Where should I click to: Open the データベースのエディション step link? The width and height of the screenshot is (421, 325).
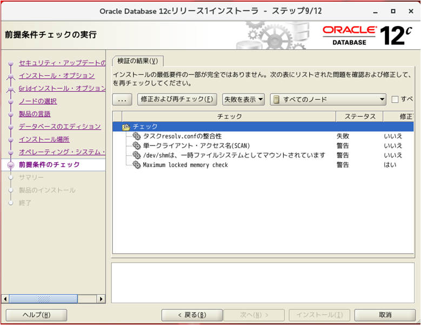[60, 126]
